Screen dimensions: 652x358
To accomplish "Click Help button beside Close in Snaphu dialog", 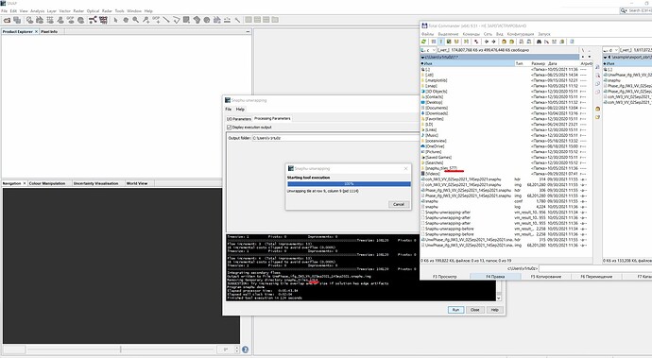I will click(494, 310).
